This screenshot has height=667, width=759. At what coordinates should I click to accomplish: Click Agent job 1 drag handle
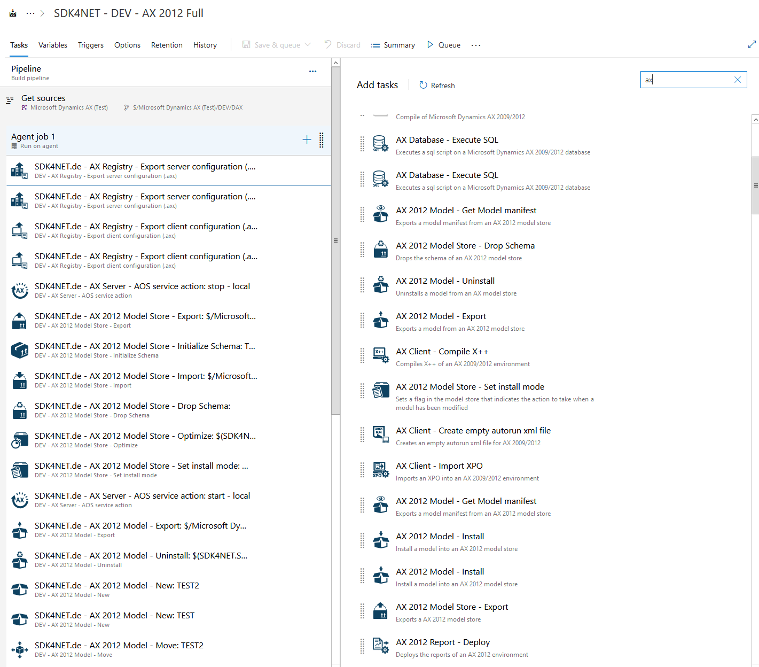pos(322,139)
